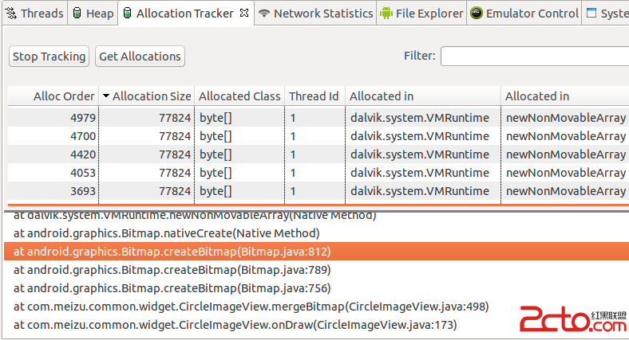Click the second Allocated in column header

coord(565,96)
